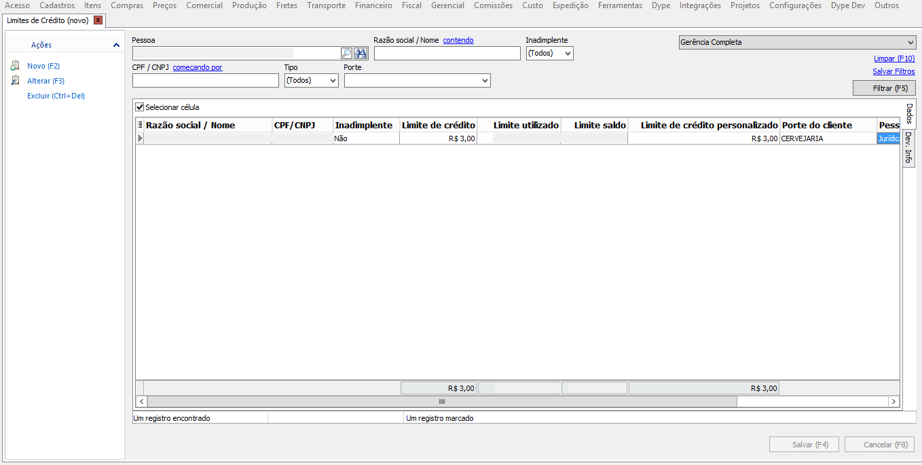
Task: Sort by Inadimplente column header
Action: click(367, 125)
